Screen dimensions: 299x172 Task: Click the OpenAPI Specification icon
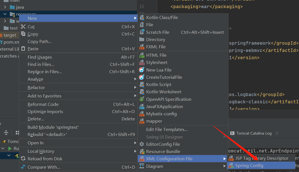[x=142, y=99]
